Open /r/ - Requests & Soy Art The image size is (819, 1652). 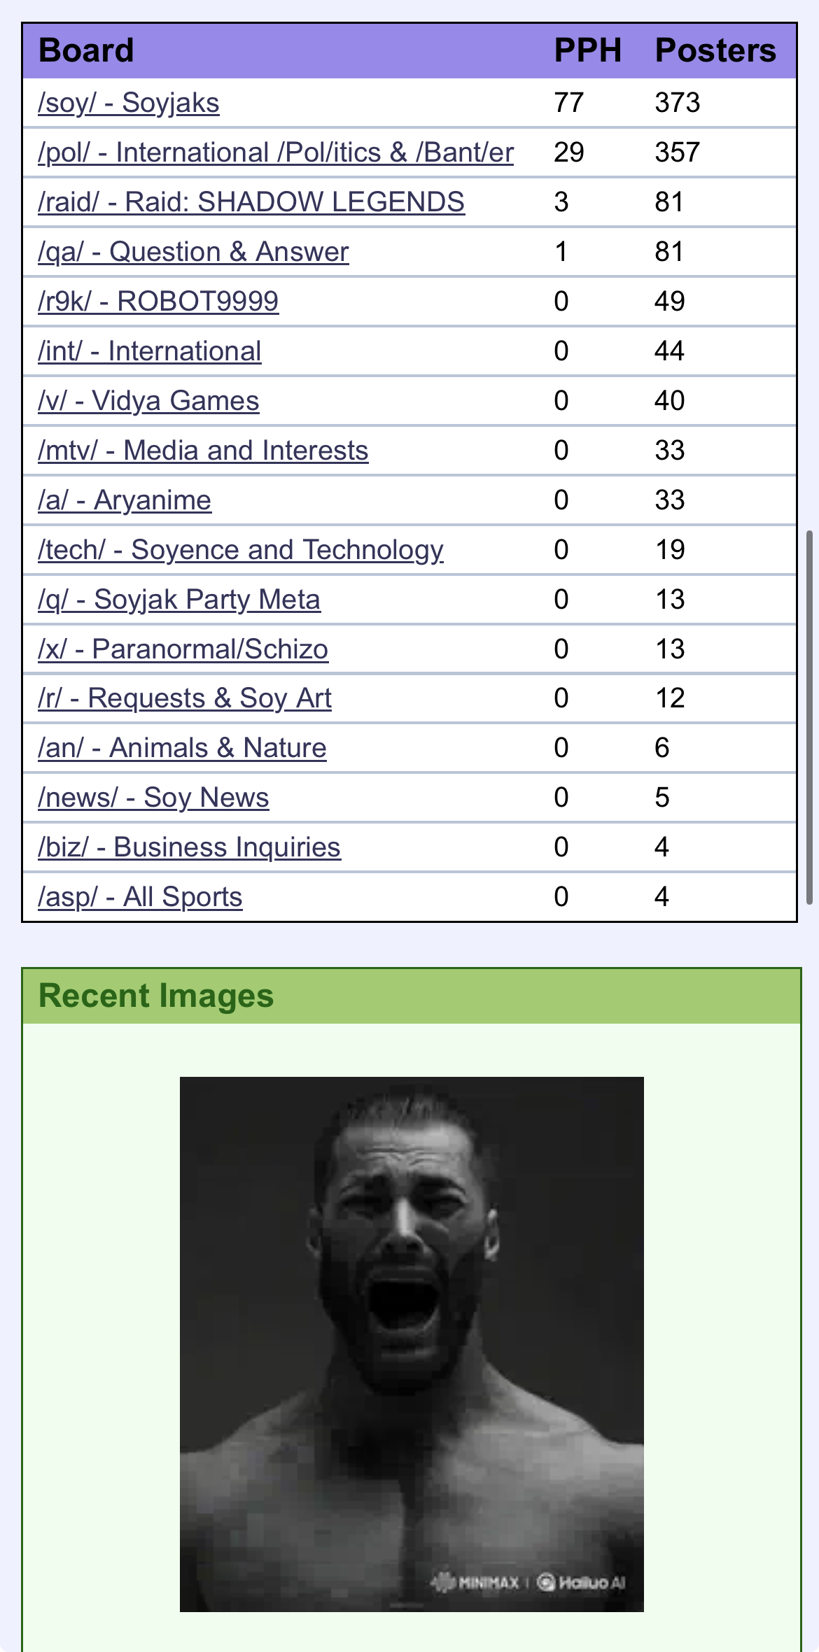click(185, 698)
